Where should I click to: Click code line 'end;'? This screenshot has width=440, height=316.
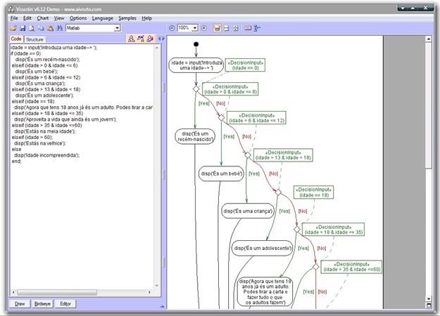[17, 162]
